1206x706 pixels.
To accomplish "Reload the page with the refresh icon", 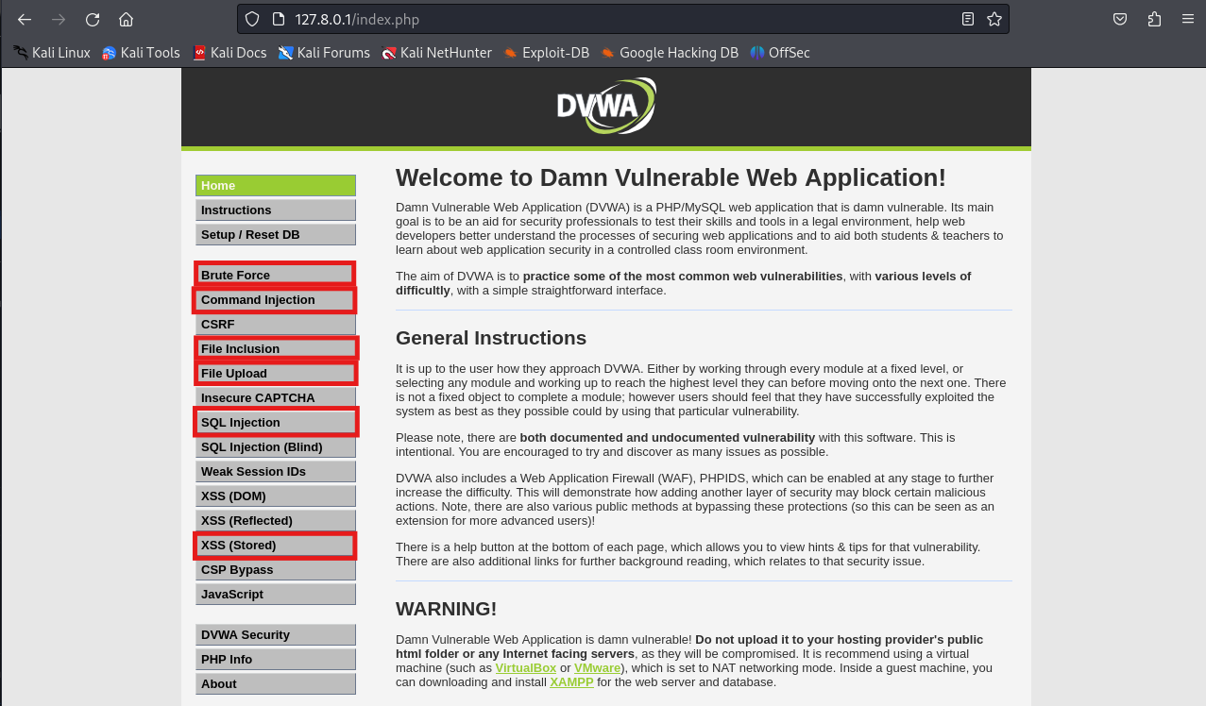I will tap(93, 19).
